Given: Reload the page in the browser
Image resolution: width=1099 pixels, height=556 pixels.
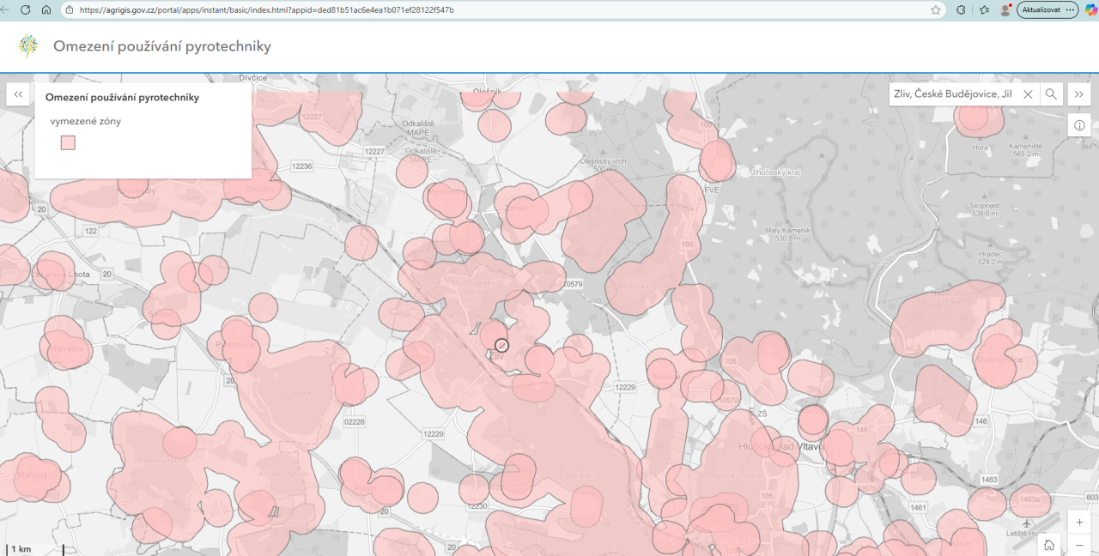Looking at the screenshot, I should (25, 9).
